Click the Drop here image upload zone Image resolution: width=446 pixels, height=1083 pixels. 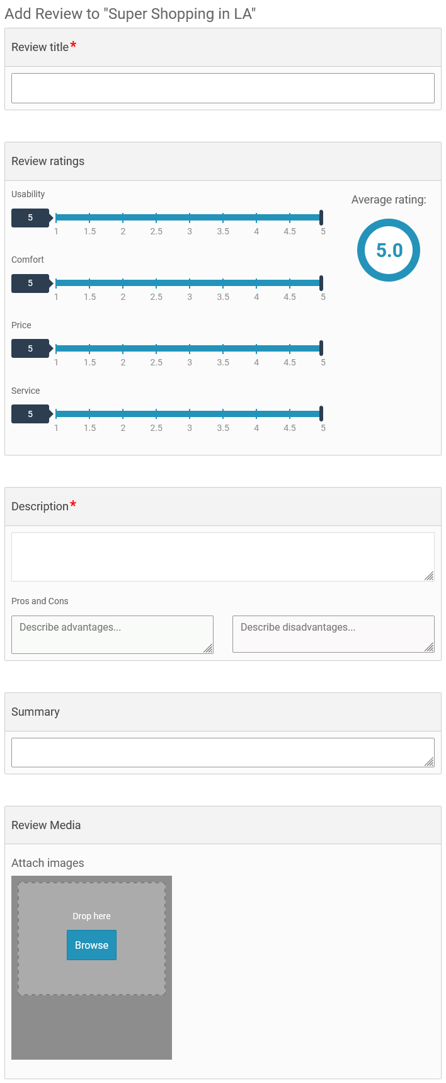92,939
